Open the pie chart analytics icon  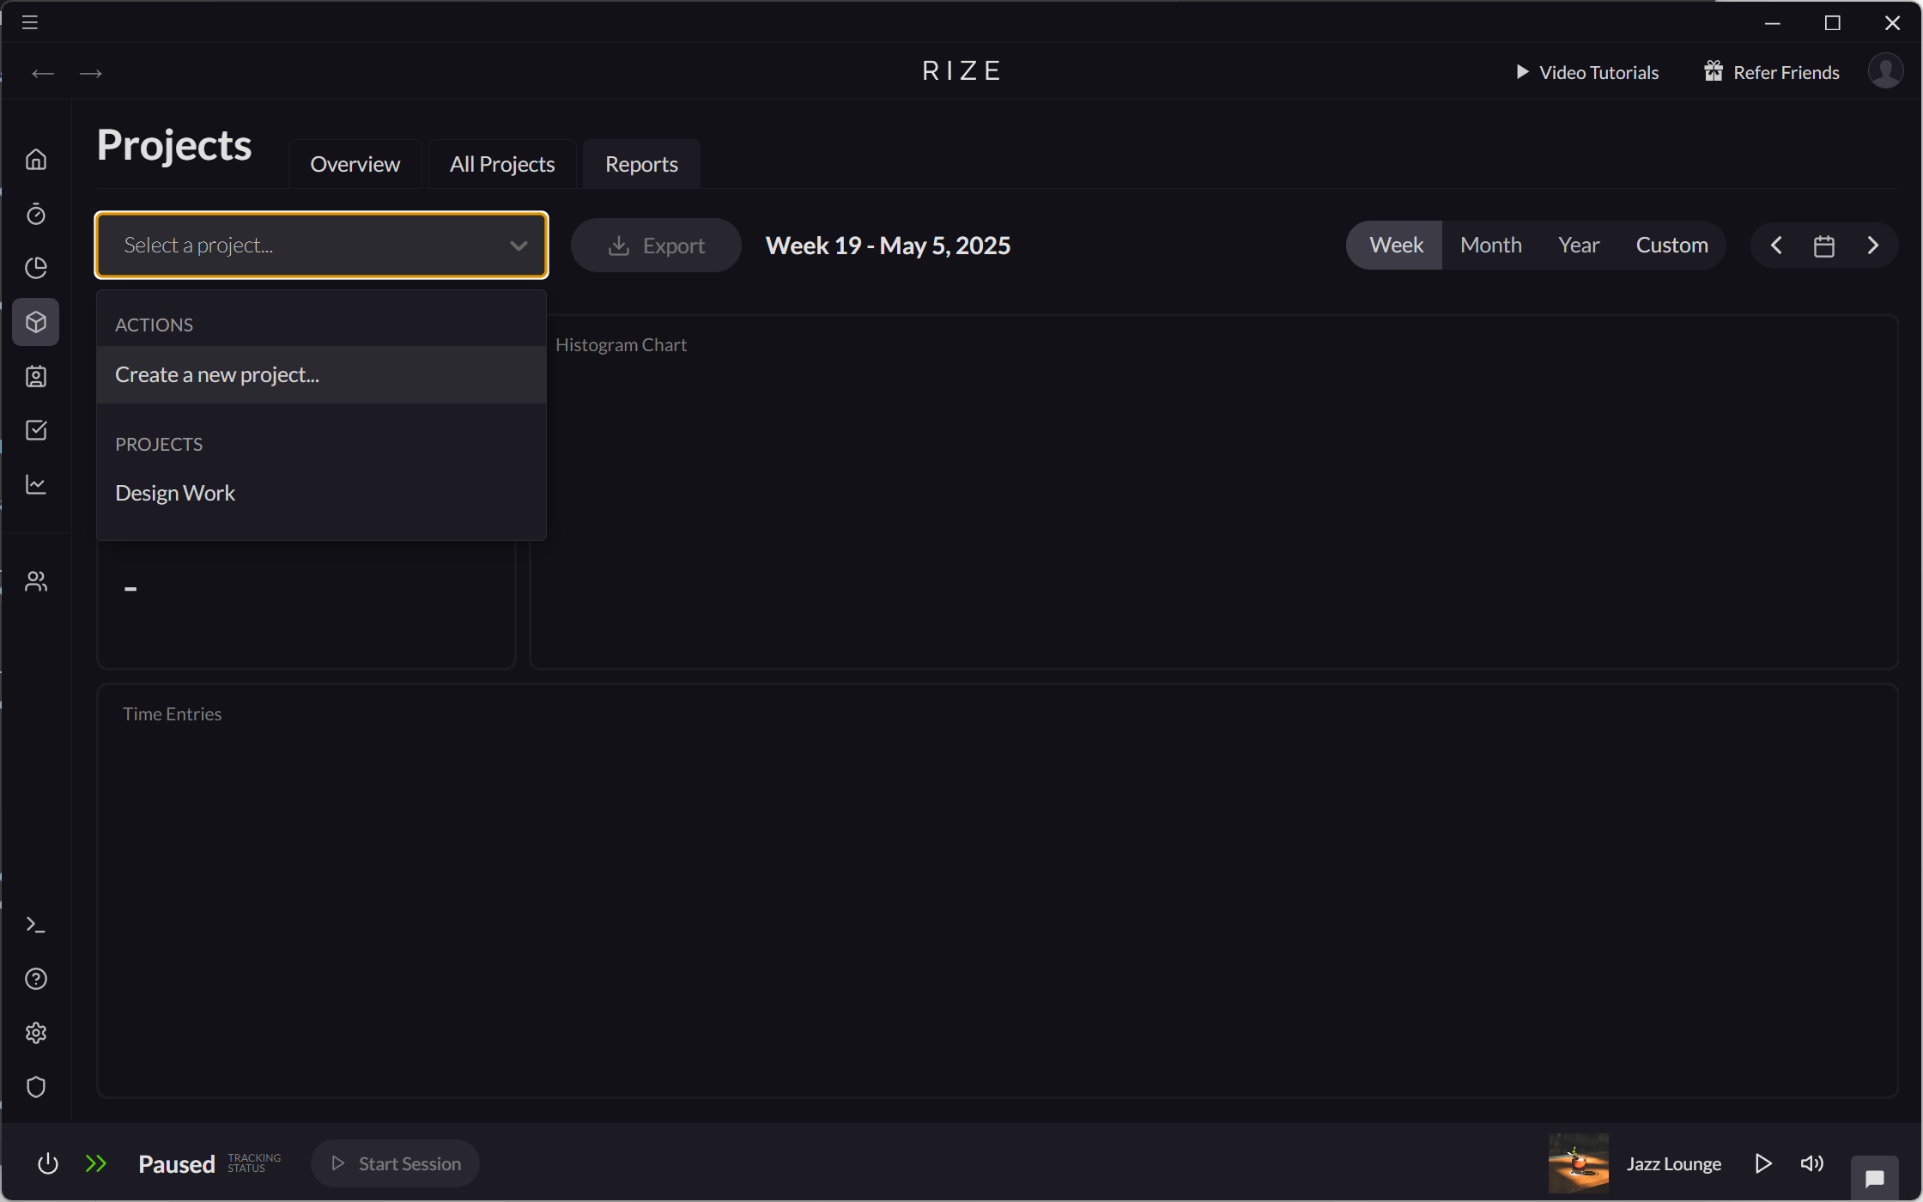point(36,268)
